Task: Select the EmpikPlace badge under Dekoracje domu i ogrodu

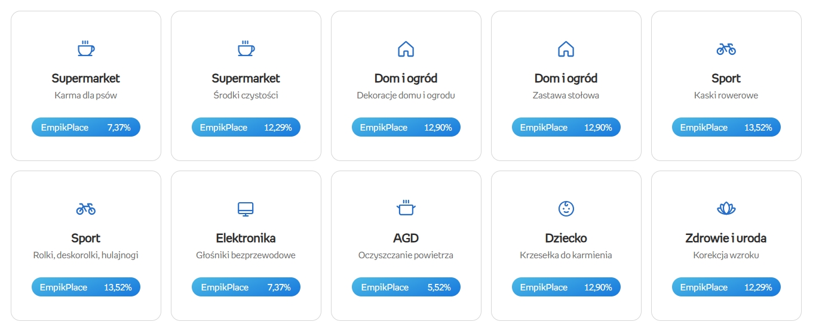Action: (406, 127)
